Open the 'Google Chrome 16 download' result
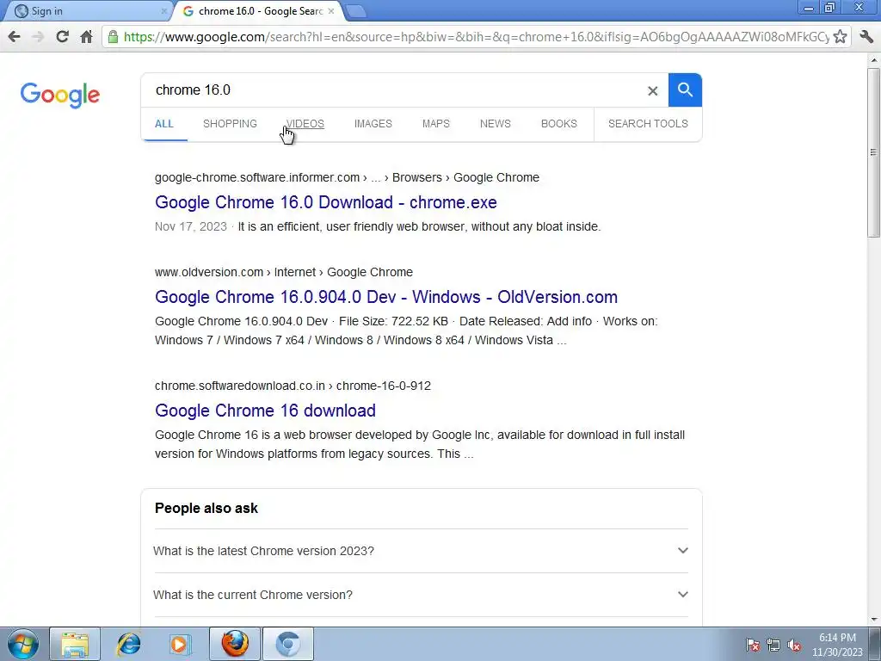This screenshot has width=881, height=661. [265, 411]
